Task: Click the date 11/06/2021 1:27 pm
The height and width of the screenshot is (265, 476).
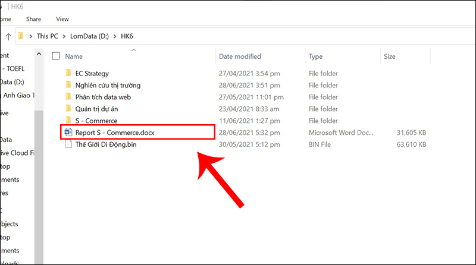Action: (249, 121)
